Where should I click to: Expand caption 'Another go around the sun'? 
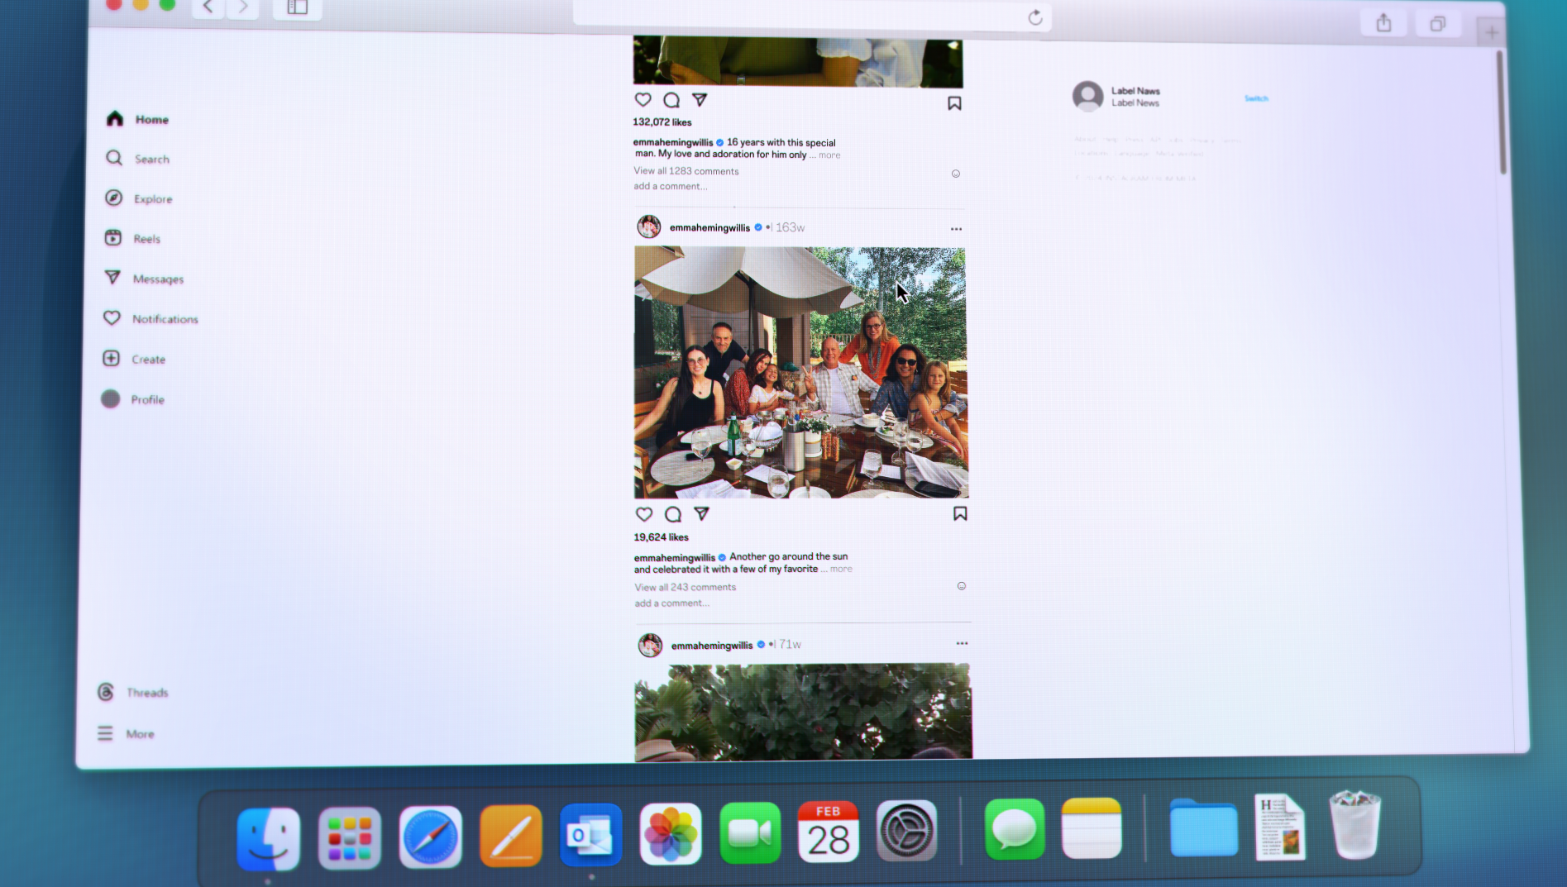[x=841, y=569]
